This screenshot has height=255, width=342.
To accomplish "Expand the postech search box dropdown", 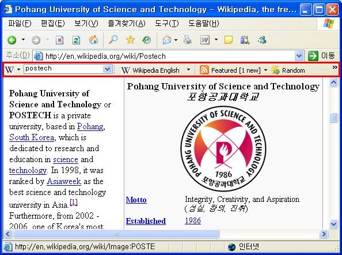I will [x=107, y=69].
